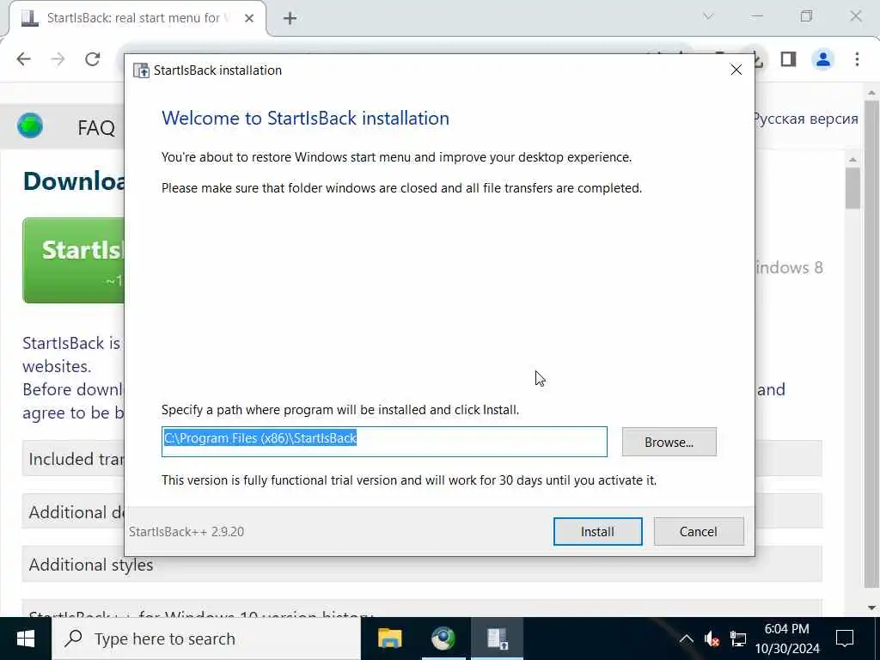The width and height of the screenshot is (880, 660).
Task: Click the globe logo on the webpage
Action: 30,125
